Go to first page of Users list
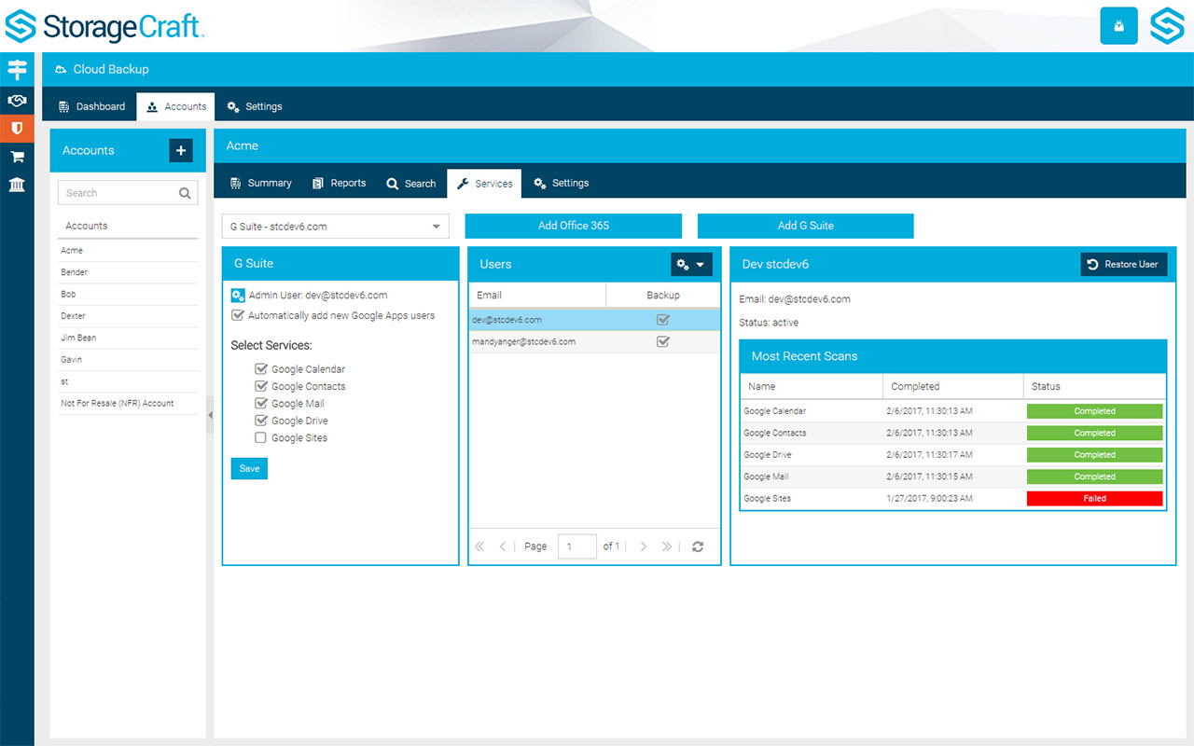This screenshot has width=1194, height=746. click(479, 546)
